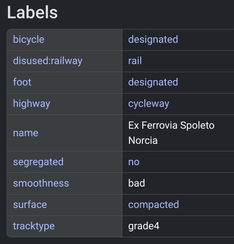Open the bicycle key link
The image size is (234, 244).
pyautogui.click(x=29, y=39)
